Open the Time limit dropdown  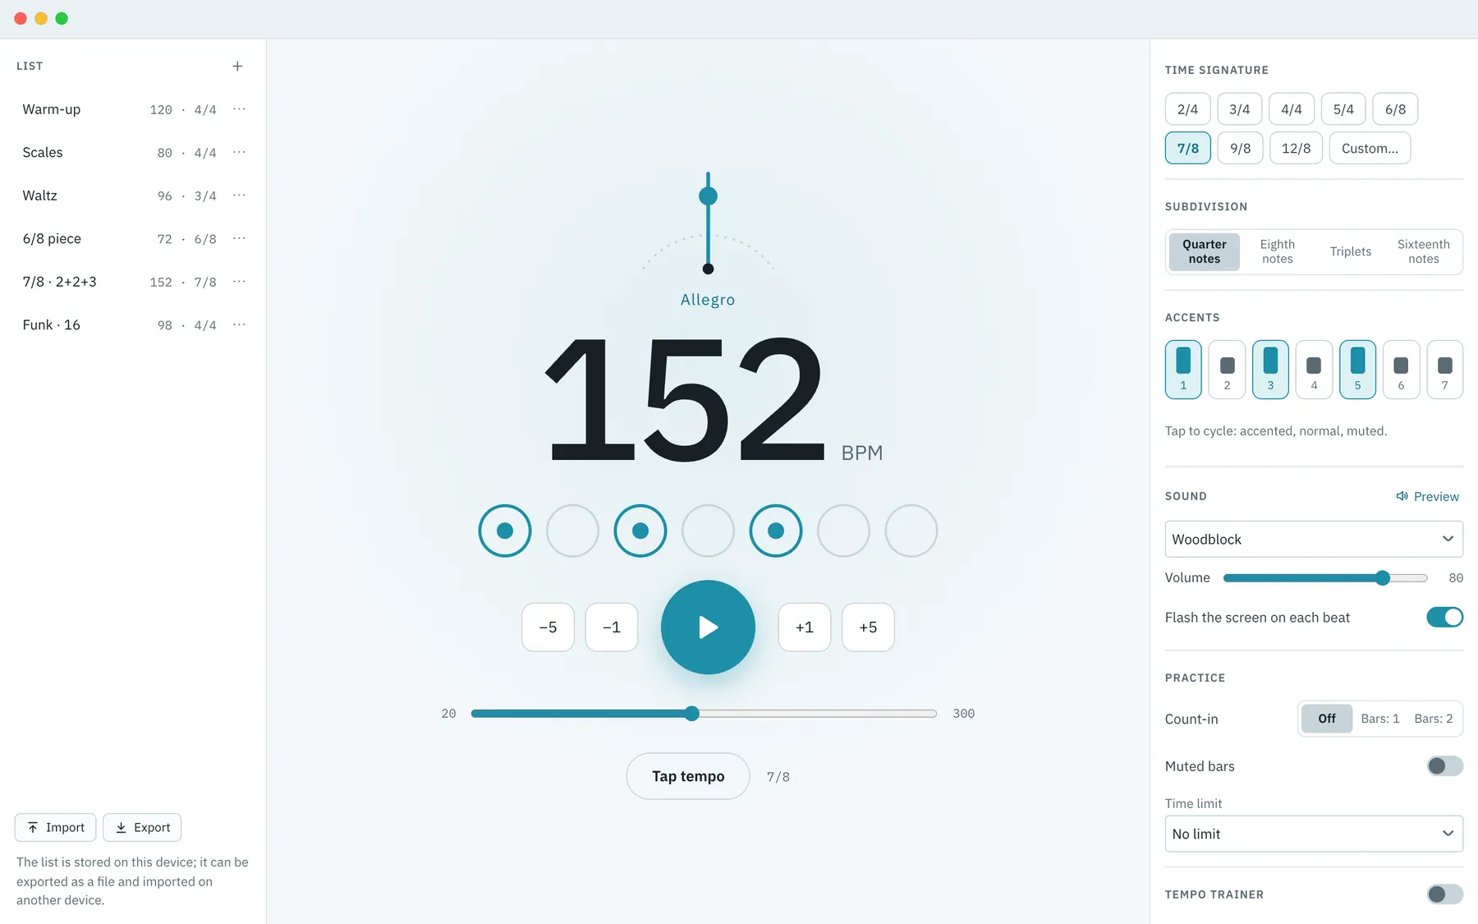tap(1314, 834)
